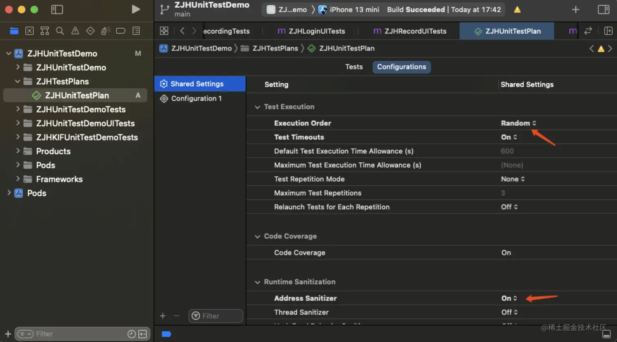
Task: Collapse the Test Execution section
Action: (257, 107)
